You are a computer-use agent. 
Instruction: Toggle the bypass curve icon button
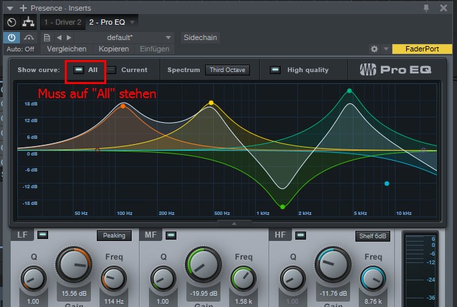pyautogui.click(x=29, y=37)
